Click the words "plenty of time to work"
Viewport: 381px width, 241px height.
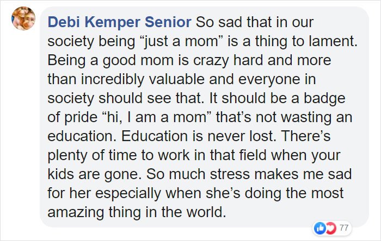(118, 155)
